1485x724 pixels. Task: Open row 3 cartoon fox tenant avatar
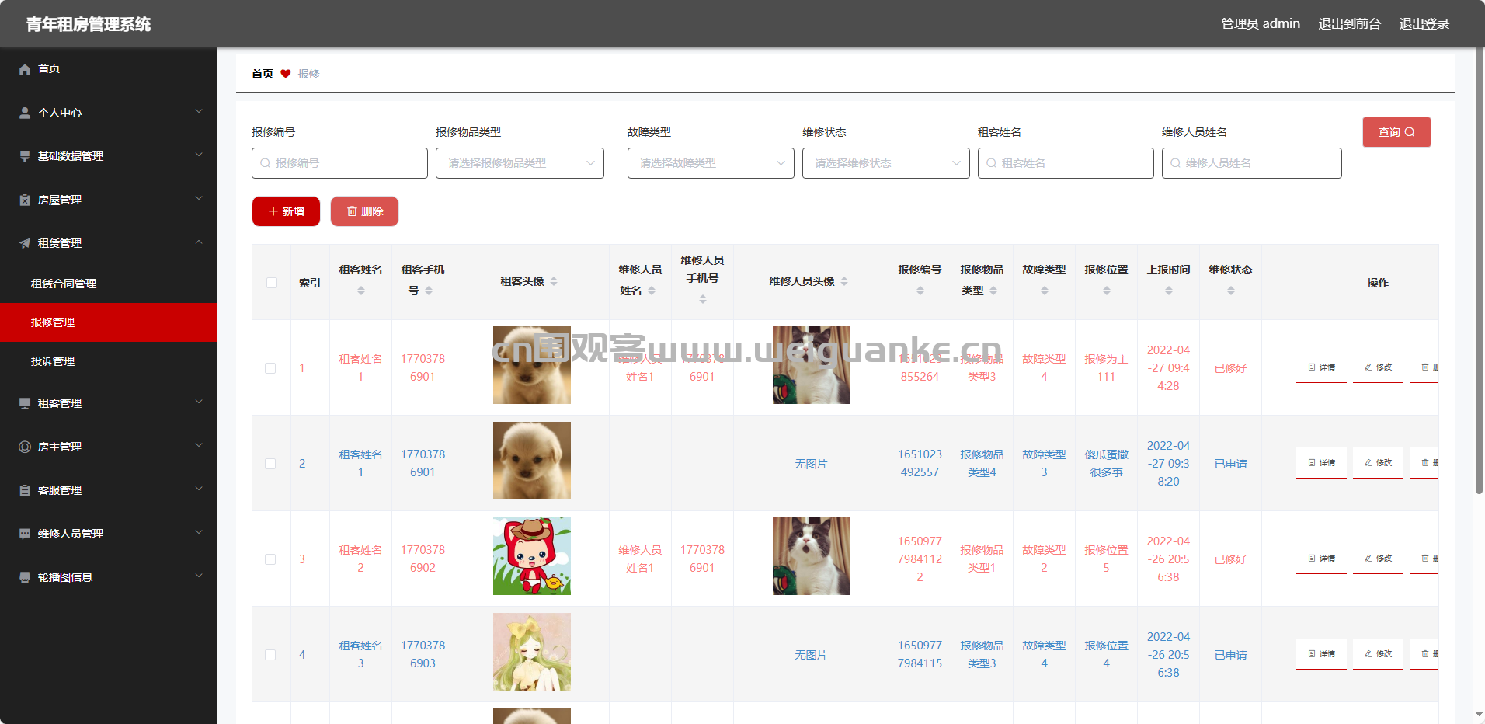(x=532, y=556)
